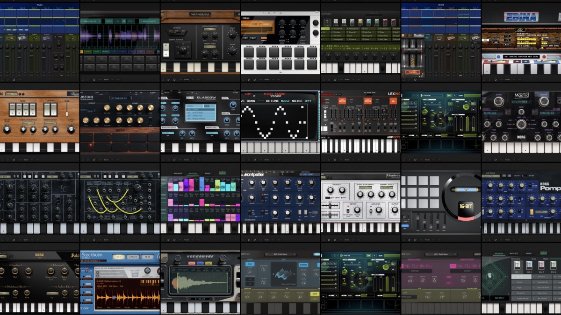
Task: Toggle NOISE Off in the wave bank header
Action: (x=302, y=101)
